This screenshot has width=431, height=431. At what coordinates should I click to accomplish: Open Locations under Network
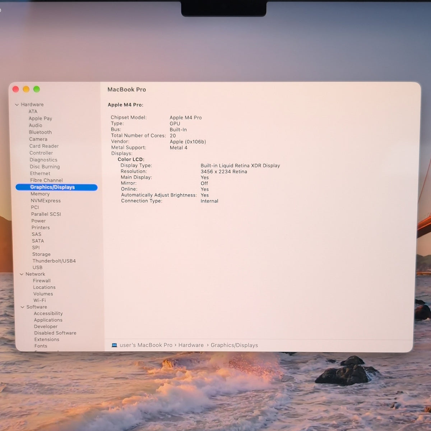(45, 287)
